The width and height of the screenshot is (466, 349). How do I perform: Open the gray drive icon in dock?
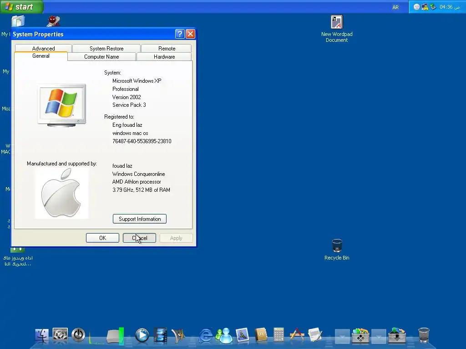tap(115, 336)
